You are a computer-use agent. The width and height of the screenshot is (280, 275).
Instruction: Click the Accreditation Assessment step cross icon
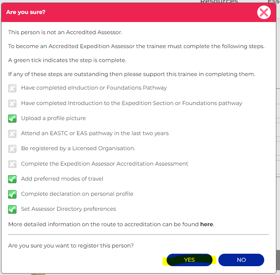click(x=12, y=164)
